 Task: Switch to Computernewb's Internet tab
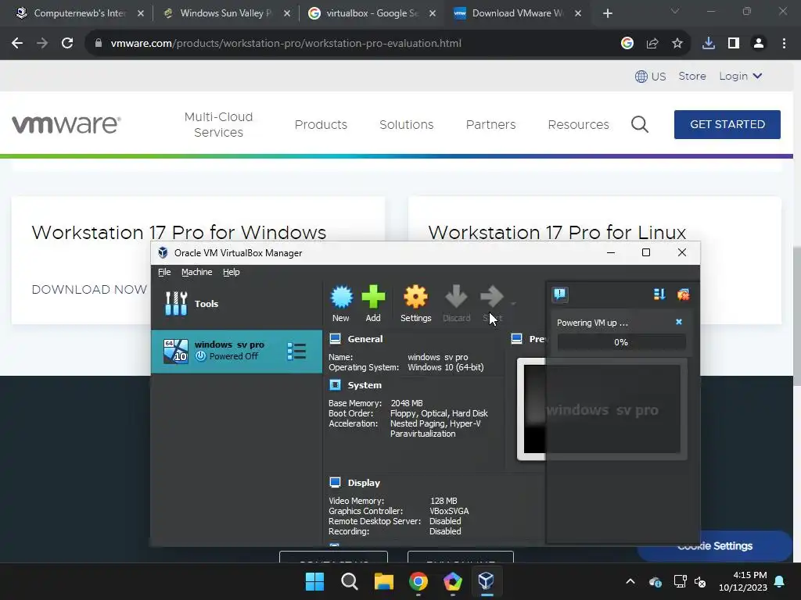pyautogui.click(x=79, y=13)
